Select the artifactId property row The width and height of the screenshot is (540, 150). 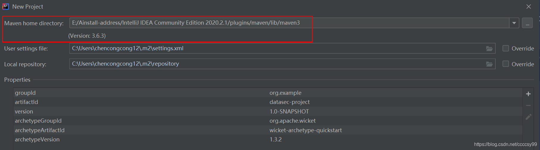tap(268, 102)
